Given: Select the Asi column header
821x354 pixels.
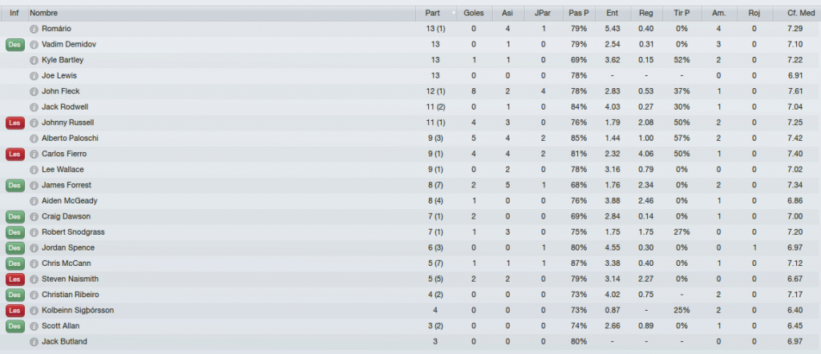Looking at the screenshot, I should (508, 13).
